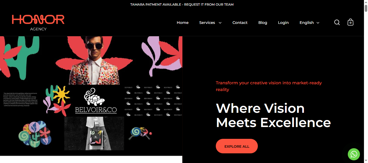This screenshot has height=163, width=368.
Task: Click the page vertical scrollbar
Action: click(366, 81)
